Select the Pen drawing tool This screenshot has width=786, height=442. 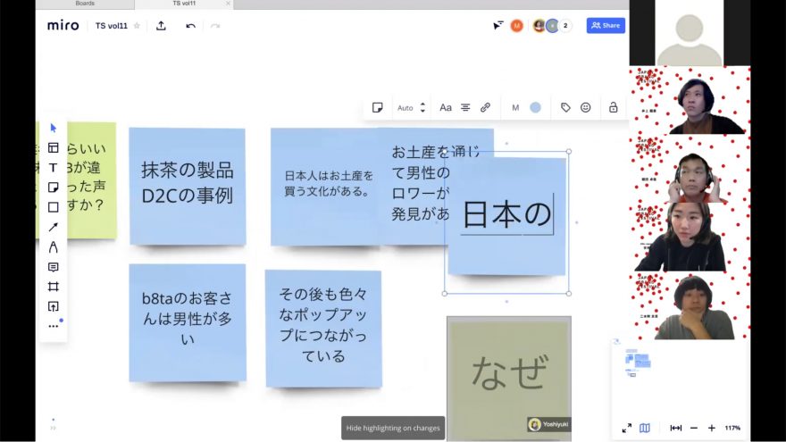(x=53, y=246)
